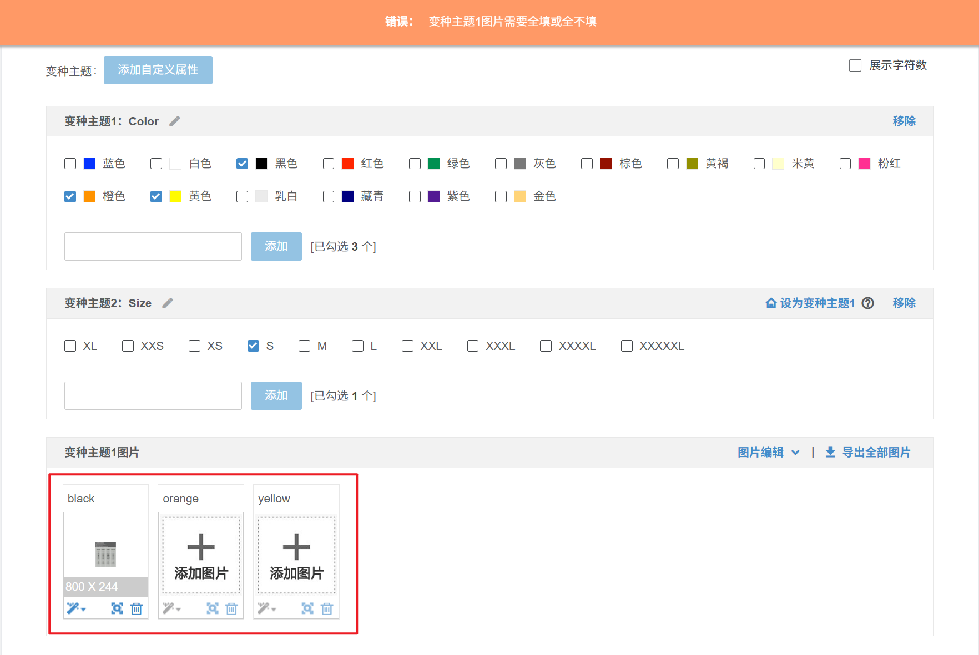The height and width of the screenshot is (655, 979).
Task: Uncheck the 黑色 color checkbox
Action: pos(242,164)
